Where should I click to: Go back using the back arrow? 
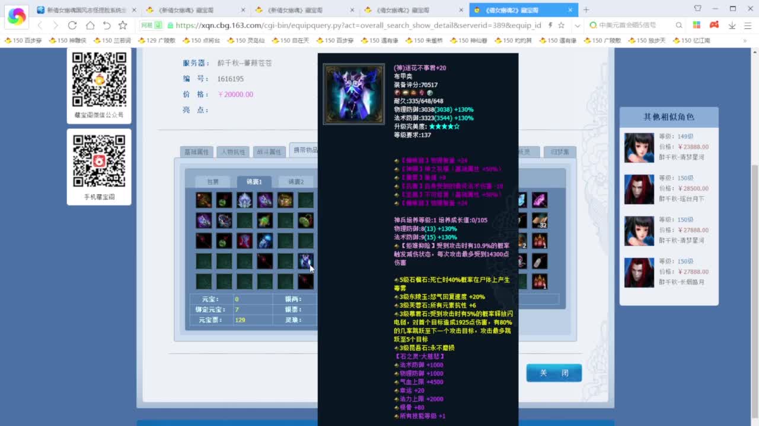(x=40, y=25)
